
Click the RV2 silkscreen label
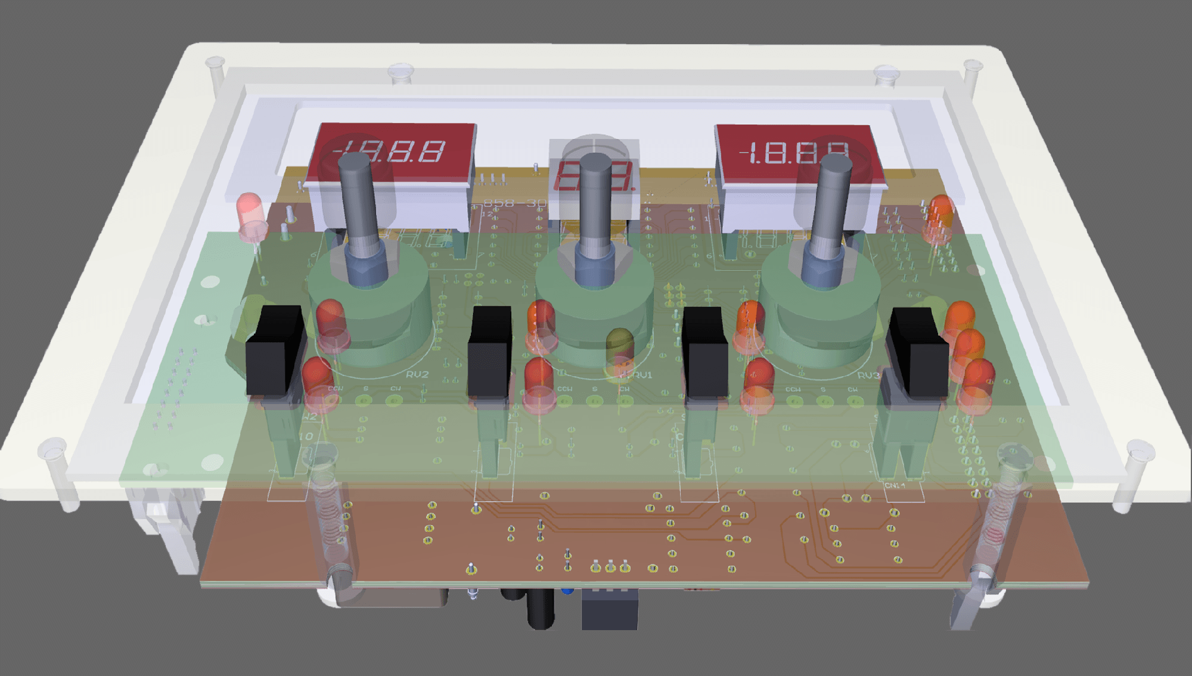(x=417, y=374)
